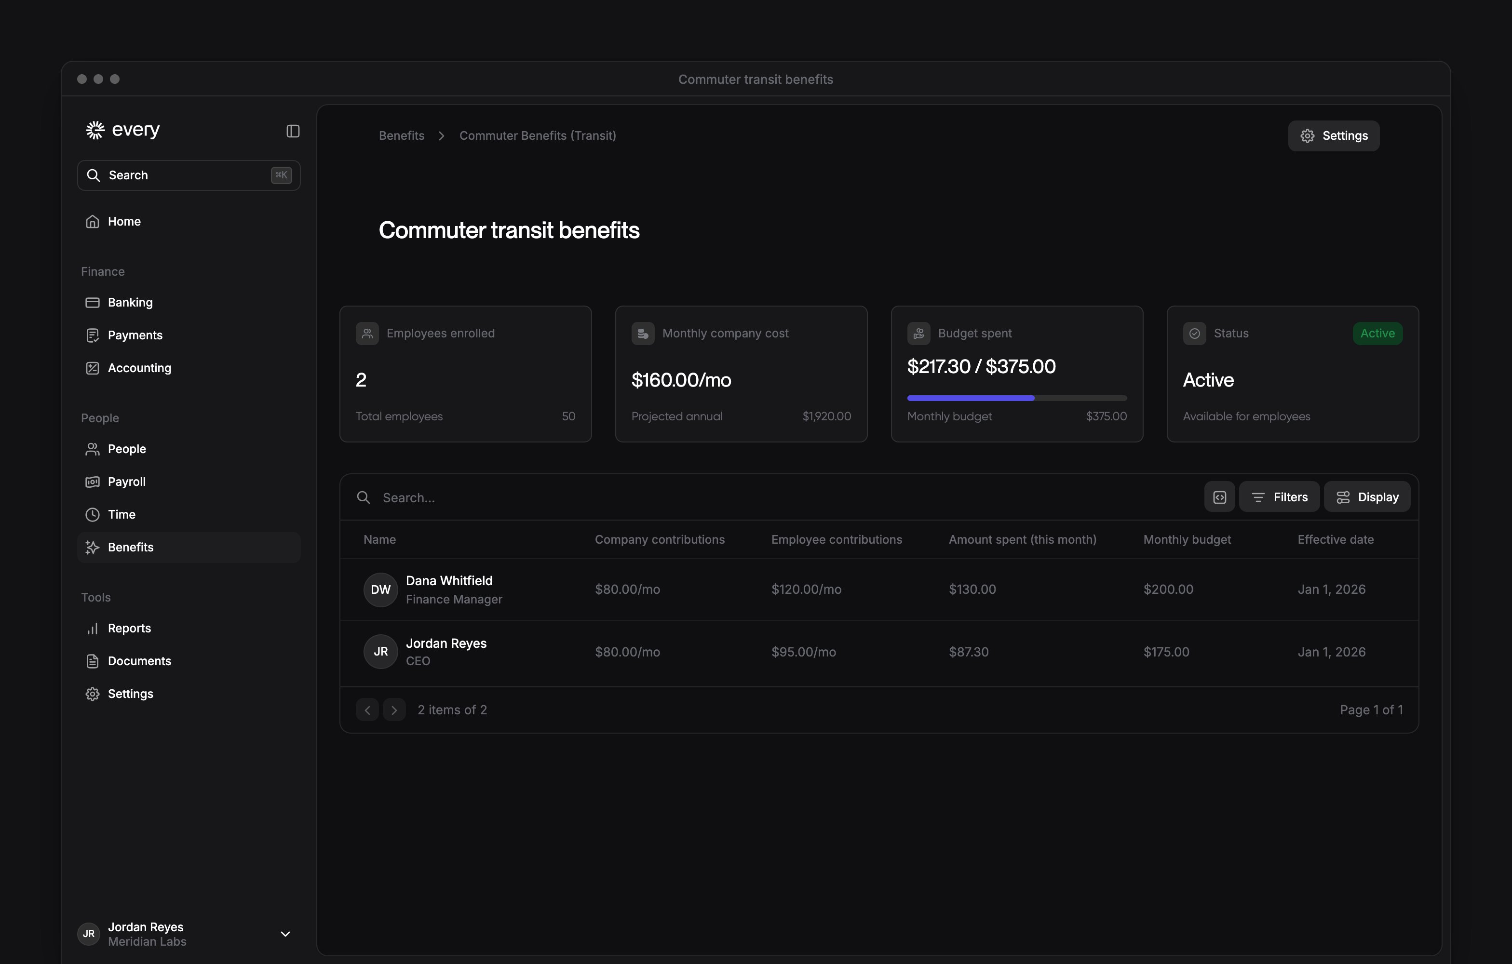Click the table search magnifier icon

pos(363,498)
